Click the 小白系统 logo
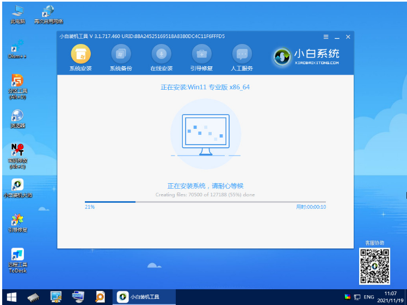The height and width of the screenshot is (305, 407). point(307,57)
